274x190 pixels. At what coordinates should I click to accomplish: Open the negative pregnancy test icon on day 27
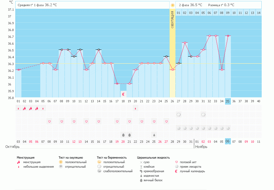179,115
